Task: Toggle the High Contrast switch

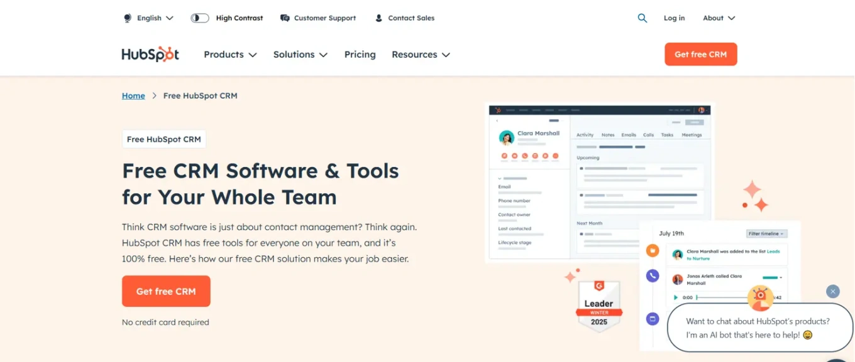Action: pos(199,18)
